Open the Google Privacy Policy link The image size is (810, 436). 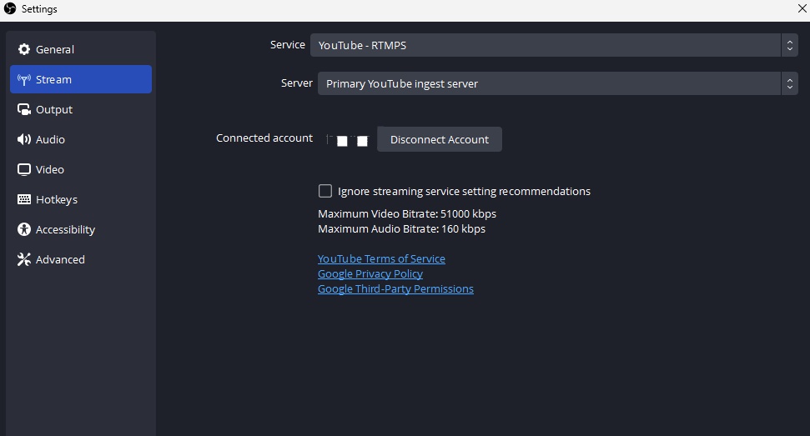click(x=370, y=274)
